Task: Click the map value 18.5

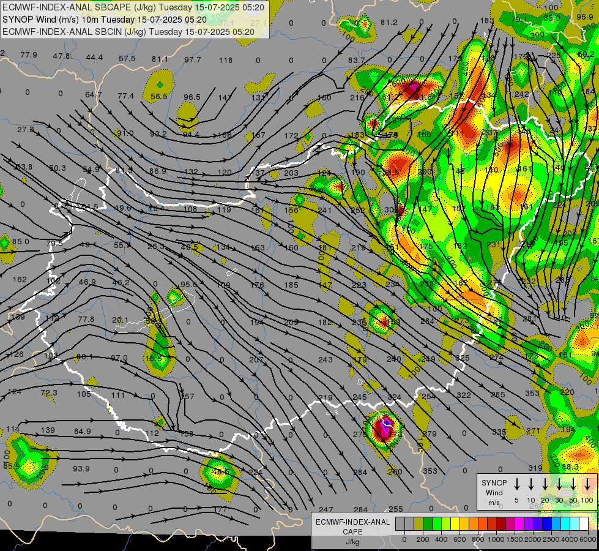Action: click(x=154, y=358)
